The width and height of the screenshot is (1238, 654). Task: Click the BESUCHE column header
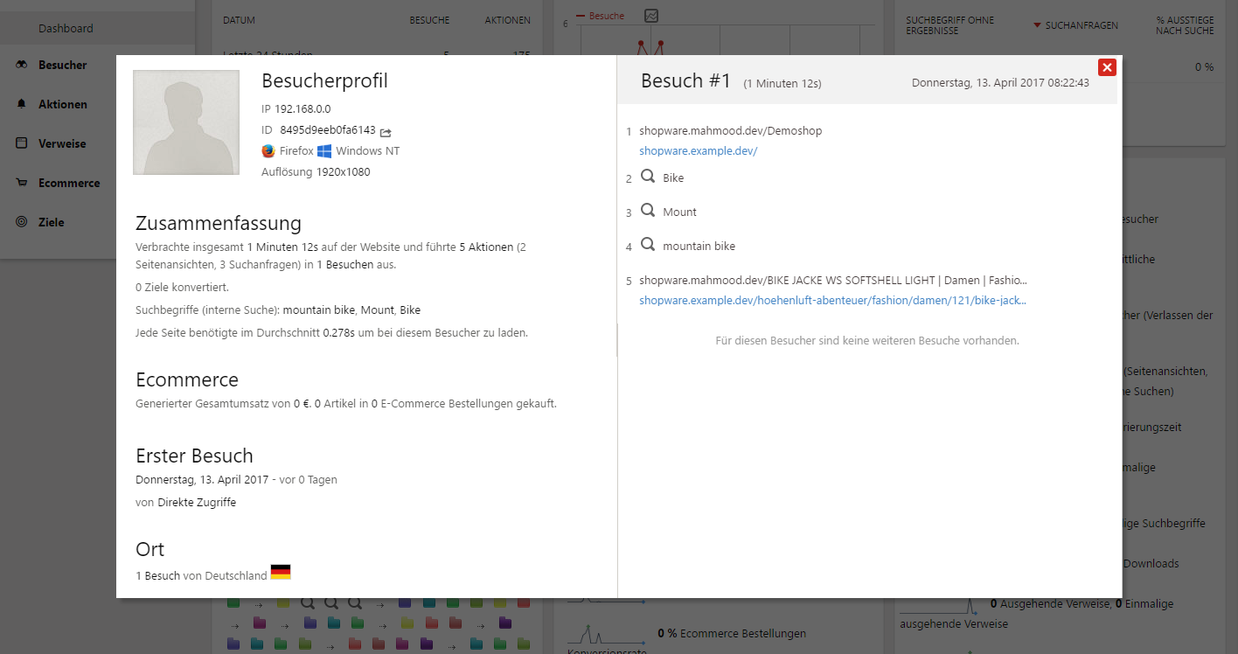(x=429, y=20)
